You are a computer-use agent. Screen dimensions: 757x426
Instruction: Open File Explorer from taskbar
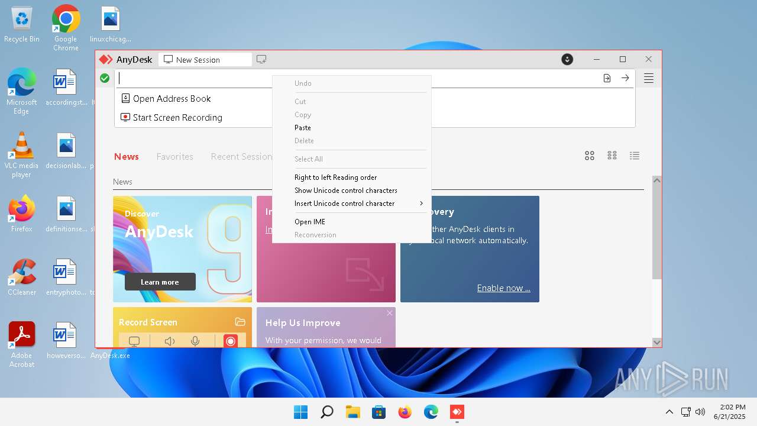(x=352, y=412)
